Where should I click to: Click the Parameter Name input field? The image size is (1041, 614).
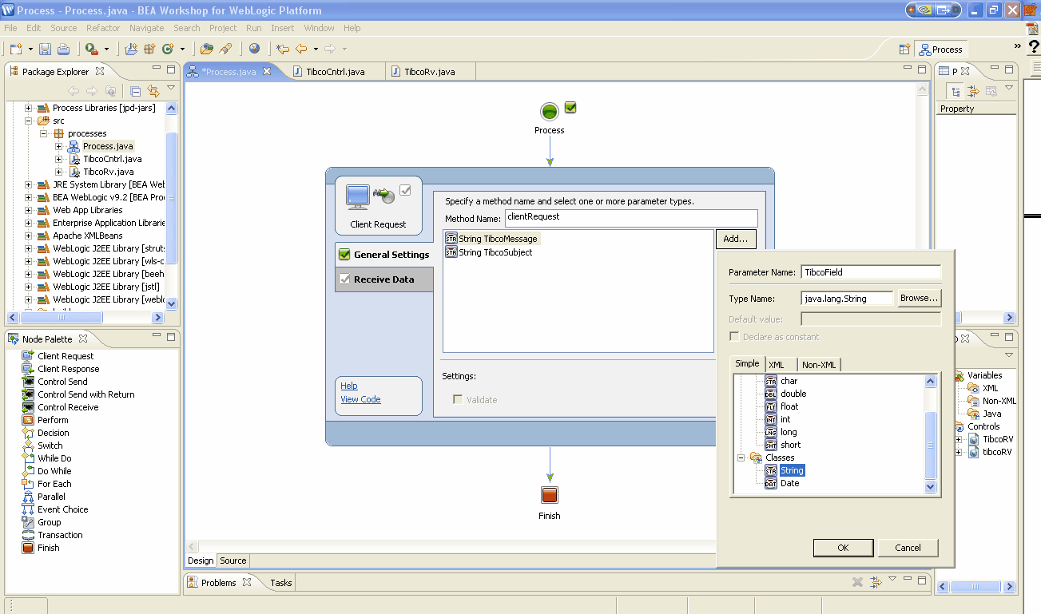tap(871, 272)
